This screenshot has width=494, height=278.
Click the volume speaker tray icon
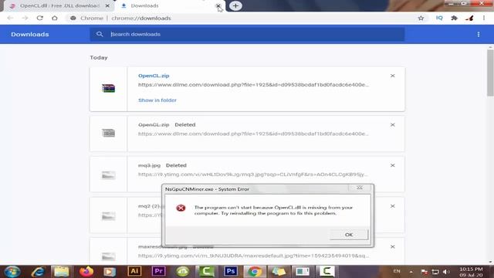446,271
